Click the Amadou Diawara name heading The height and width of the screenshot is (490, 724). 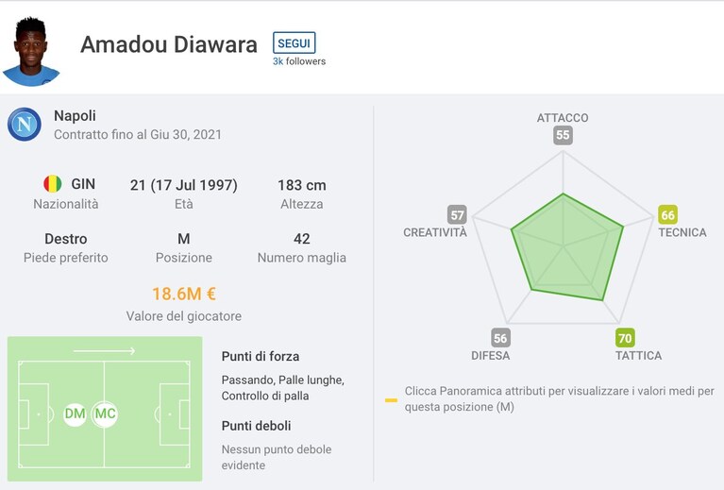coord(169,44)
